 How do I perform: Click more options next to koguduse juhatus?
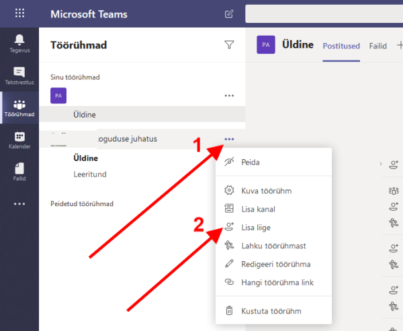pos(230,139)
